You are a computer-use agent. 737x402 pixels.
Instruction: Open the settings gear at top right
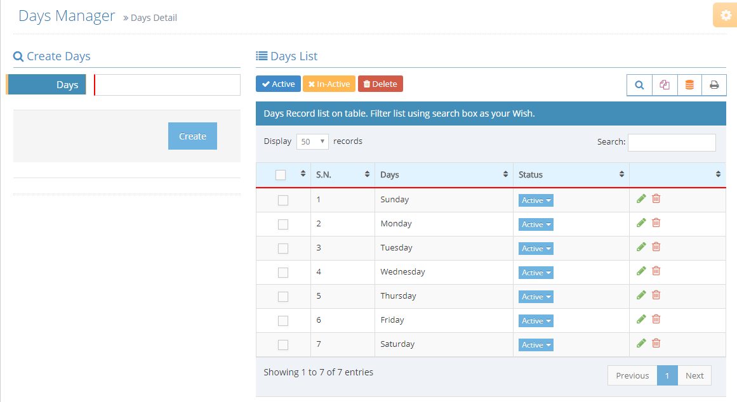tap(726, 15)
